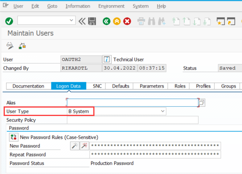Open the System menu
This screenshot has width=242, height=174.
(141, 6)
